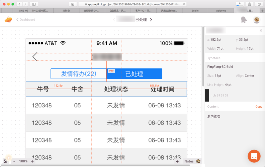265x167 pixels.
Task: Open the notifications bell
Action: [244, 20]
